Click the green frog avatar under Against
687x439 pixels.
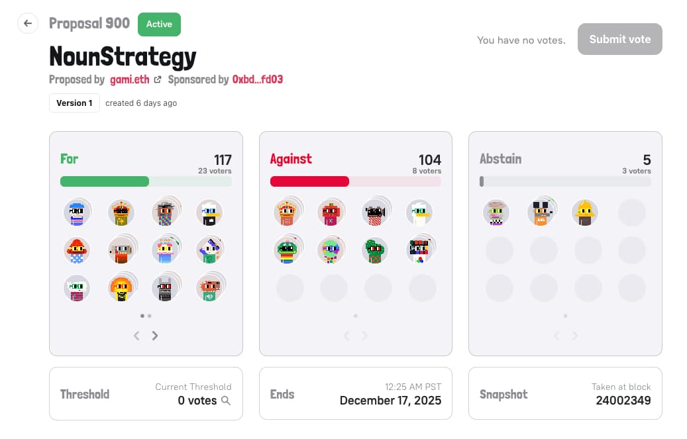tap(287, 250)
